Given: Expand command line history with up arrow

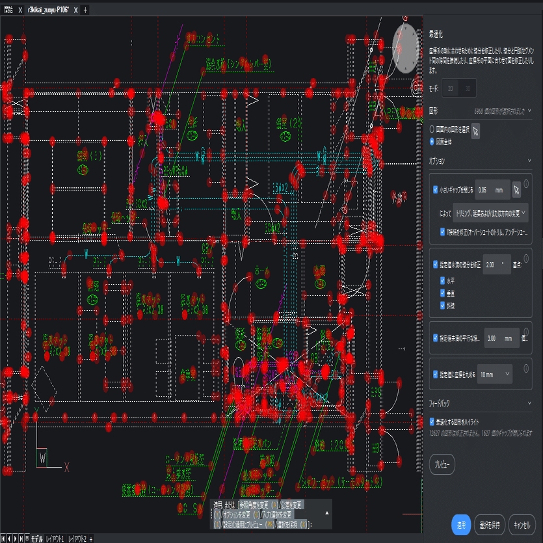Looking at the screenshot, I should 327,513.
